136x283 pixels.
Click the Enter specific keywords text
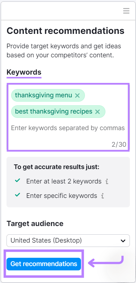(x=62, y=196)
